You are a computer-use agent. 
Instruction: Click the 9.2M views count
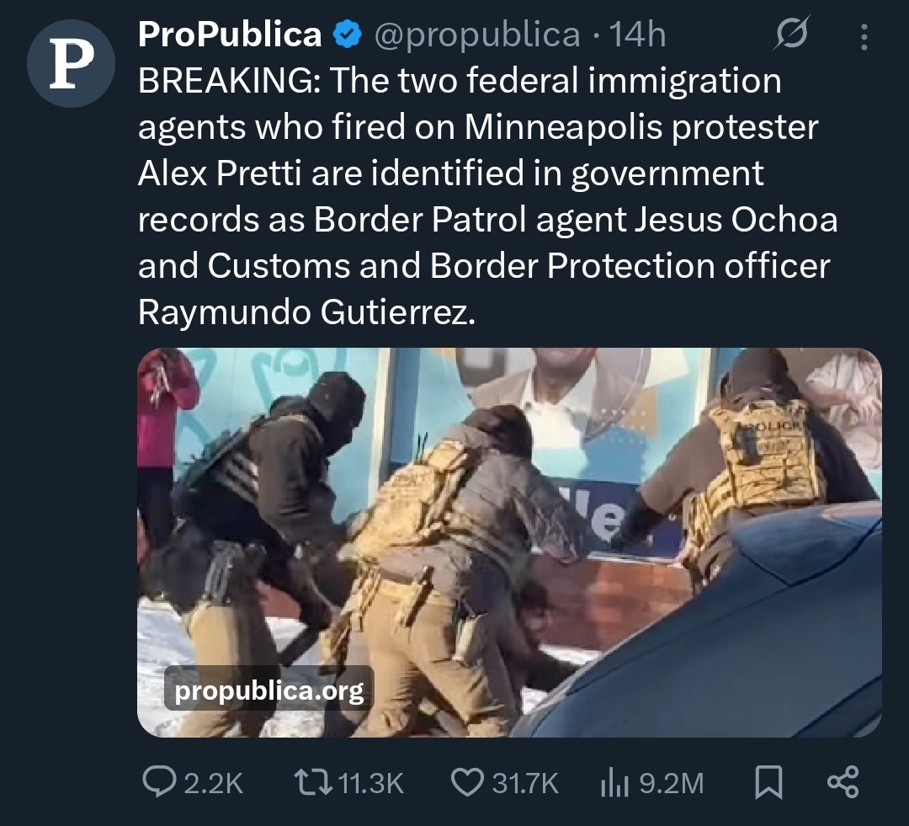point(672,783)
